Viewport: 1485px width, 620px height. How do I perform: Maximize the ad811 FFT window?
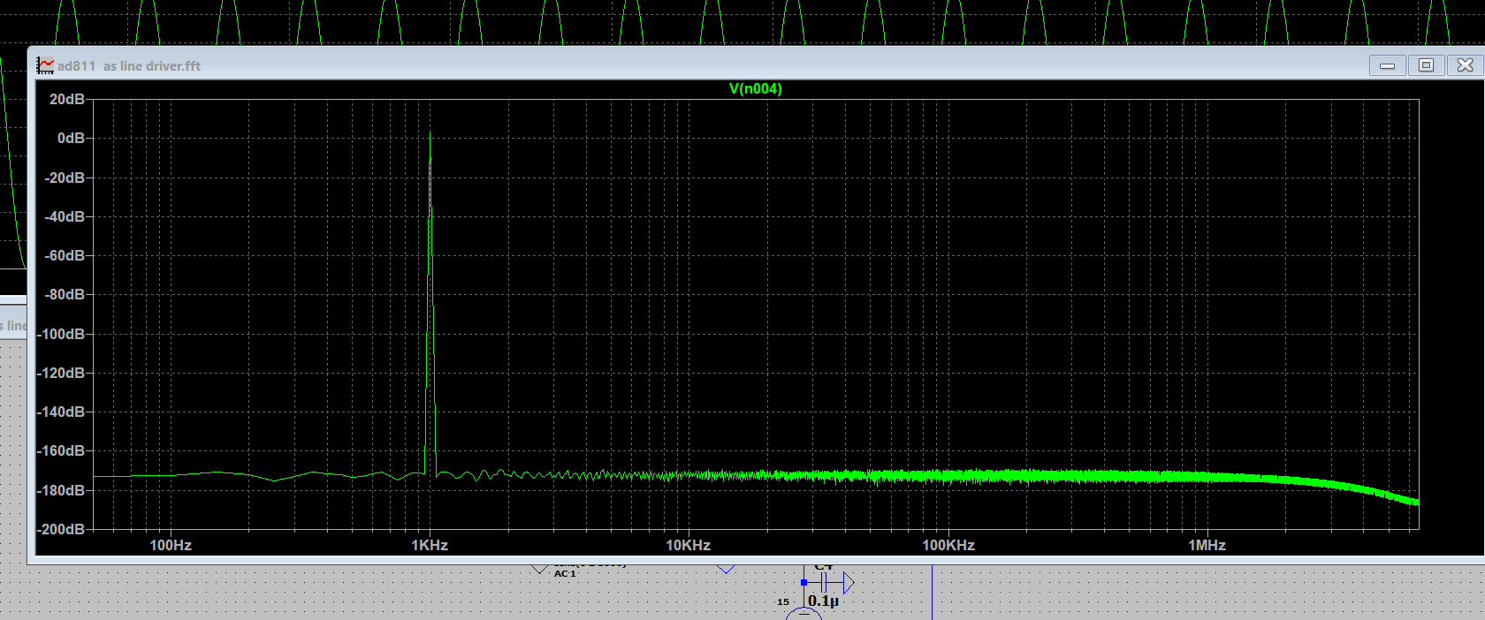click(1426, 65)
